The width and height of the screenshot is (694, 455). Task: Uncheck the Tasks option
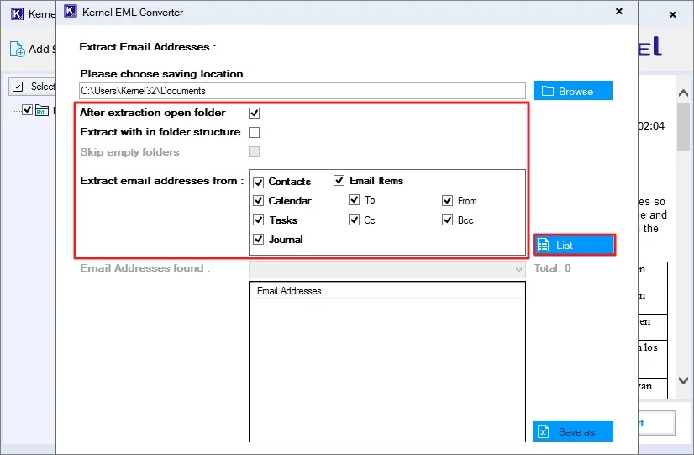(259, 220)
